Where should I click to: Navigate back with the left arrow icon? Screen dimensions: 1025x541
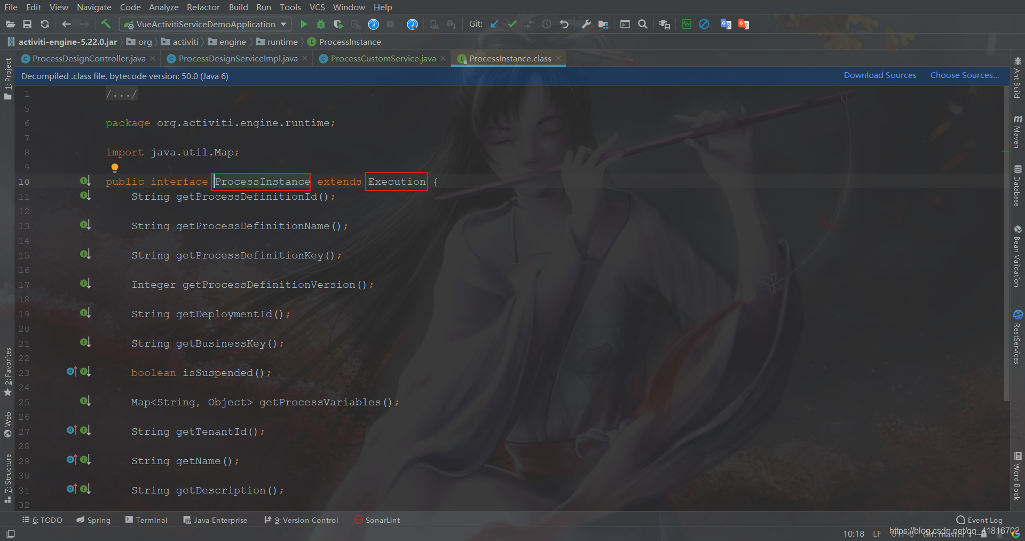pos(66,24)
